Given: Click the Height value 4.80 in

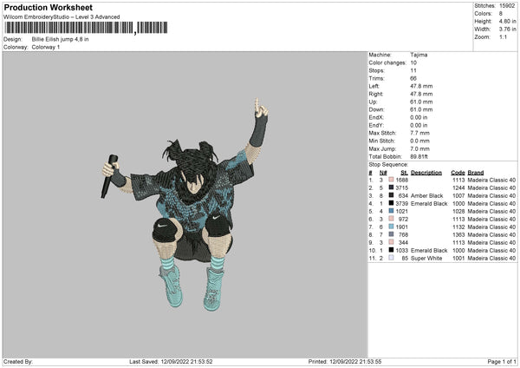Looking at the screenshot, I should pyautogui.click(x=507, y=21).
